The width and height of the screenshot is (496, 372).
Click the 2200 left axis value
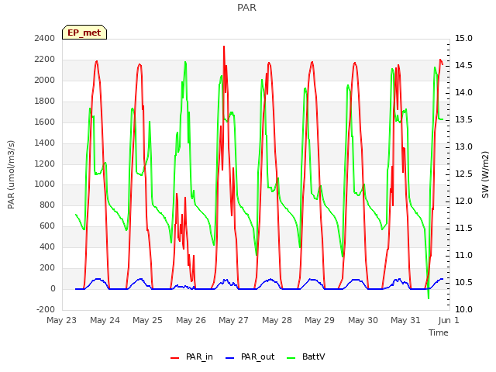(45, 59)
